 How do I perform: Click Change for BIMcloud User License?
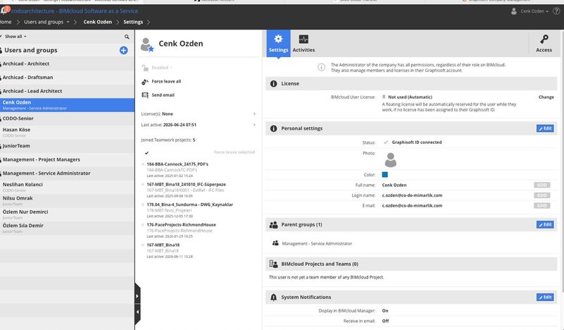(546, 97)
